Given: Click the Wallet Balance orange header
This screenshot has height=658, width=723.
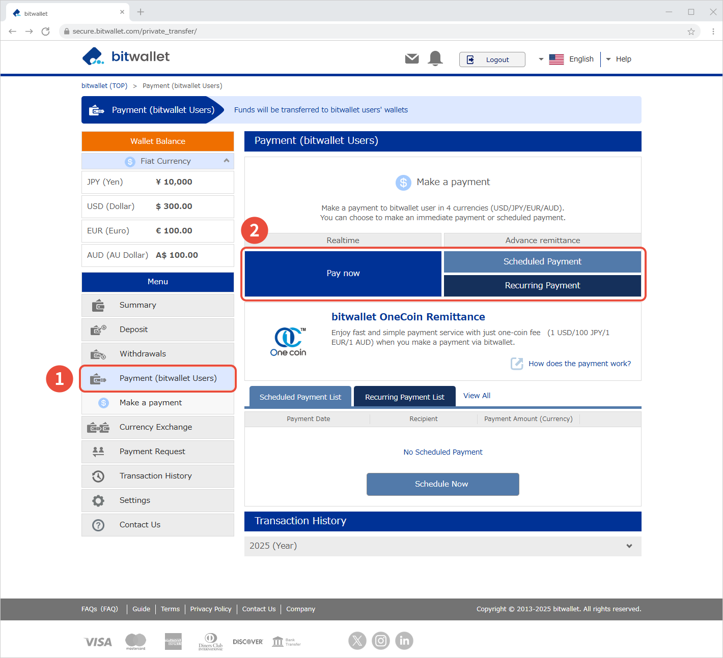Looking at the screenshot, I should (158, 141).
